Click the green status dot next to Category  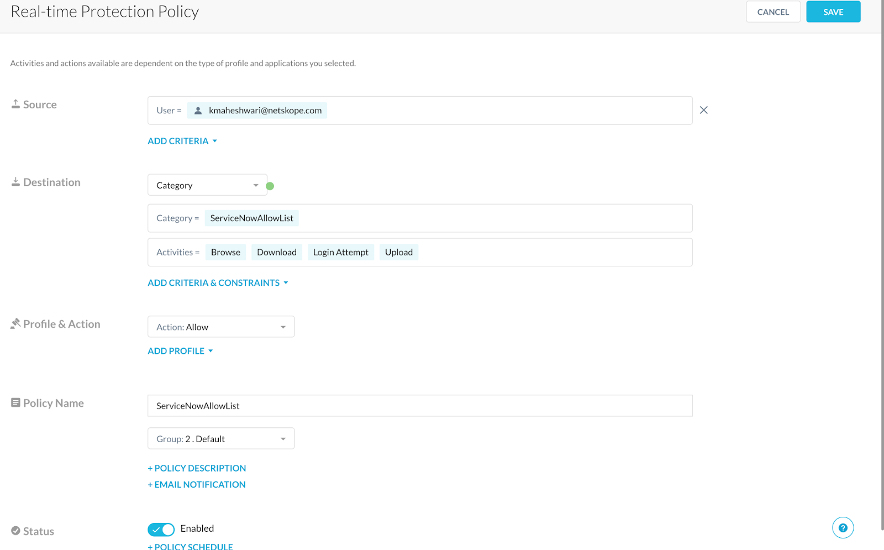tap(270, 186)
